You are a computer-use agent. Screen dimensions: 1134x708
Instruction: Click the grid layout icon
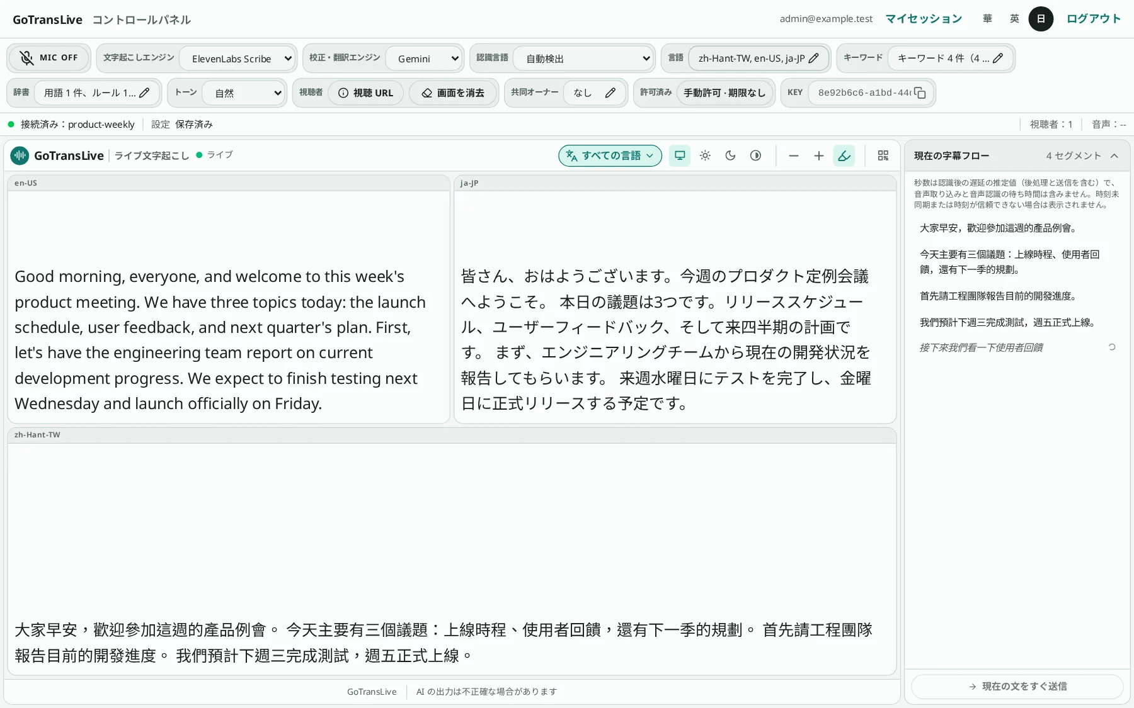pos(883,155)
